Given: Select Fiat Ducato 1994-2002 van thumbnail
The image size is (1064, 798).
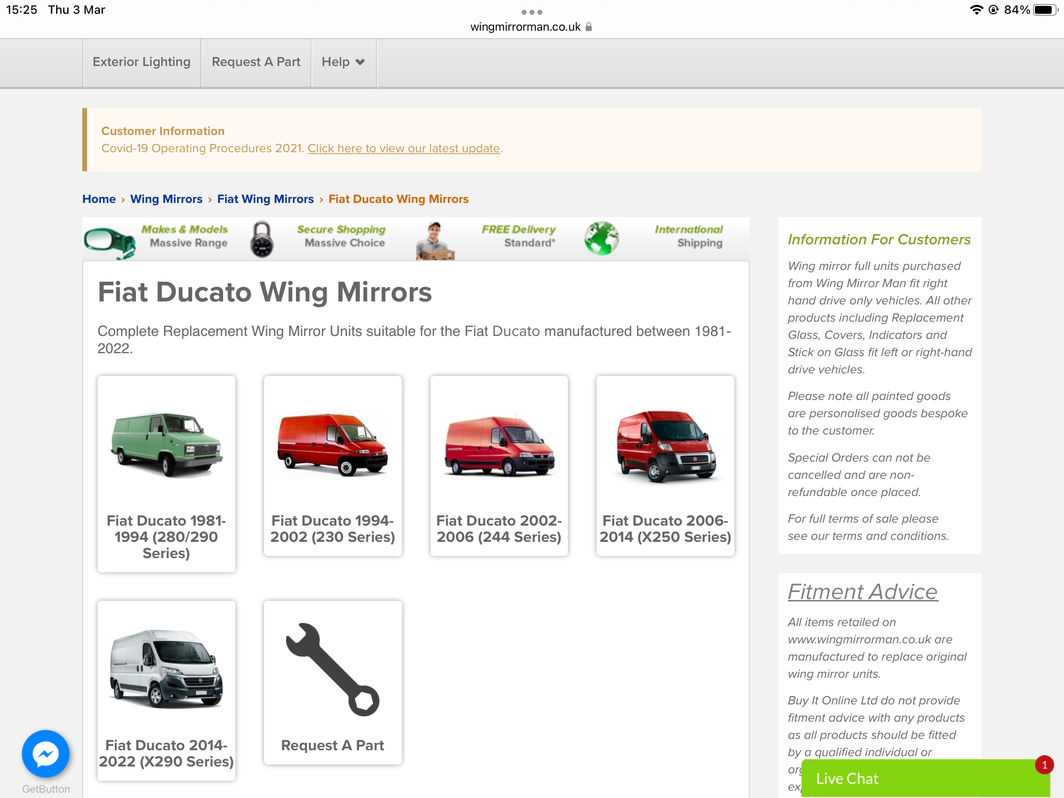Looking at the screenshot, I should coord(332,445).
